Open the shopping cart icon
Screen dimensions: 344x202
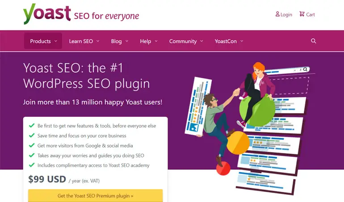click(302, 14)
